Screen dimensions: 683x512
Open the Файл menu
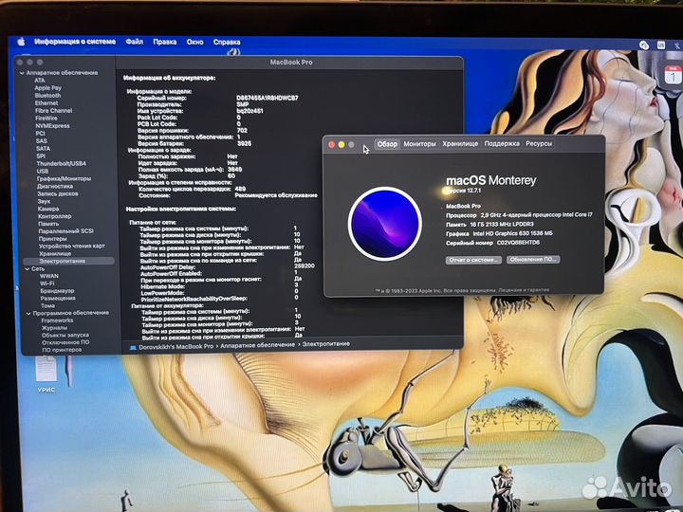tap(134, 42)
